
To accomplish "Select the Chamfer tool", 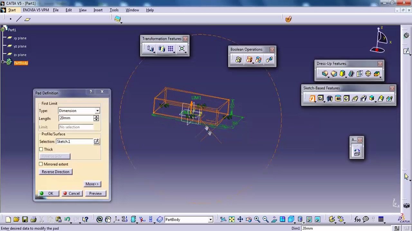I will [x=334, y=74].
